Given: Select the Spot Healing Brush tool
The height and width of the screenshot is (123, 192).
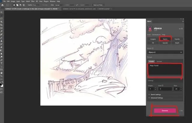Looking at the screenshot, I should click(1, 35).
